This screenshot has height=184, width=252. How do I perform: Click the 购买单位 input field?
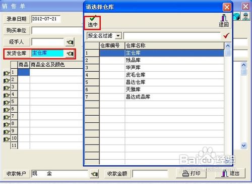[57, 30]
